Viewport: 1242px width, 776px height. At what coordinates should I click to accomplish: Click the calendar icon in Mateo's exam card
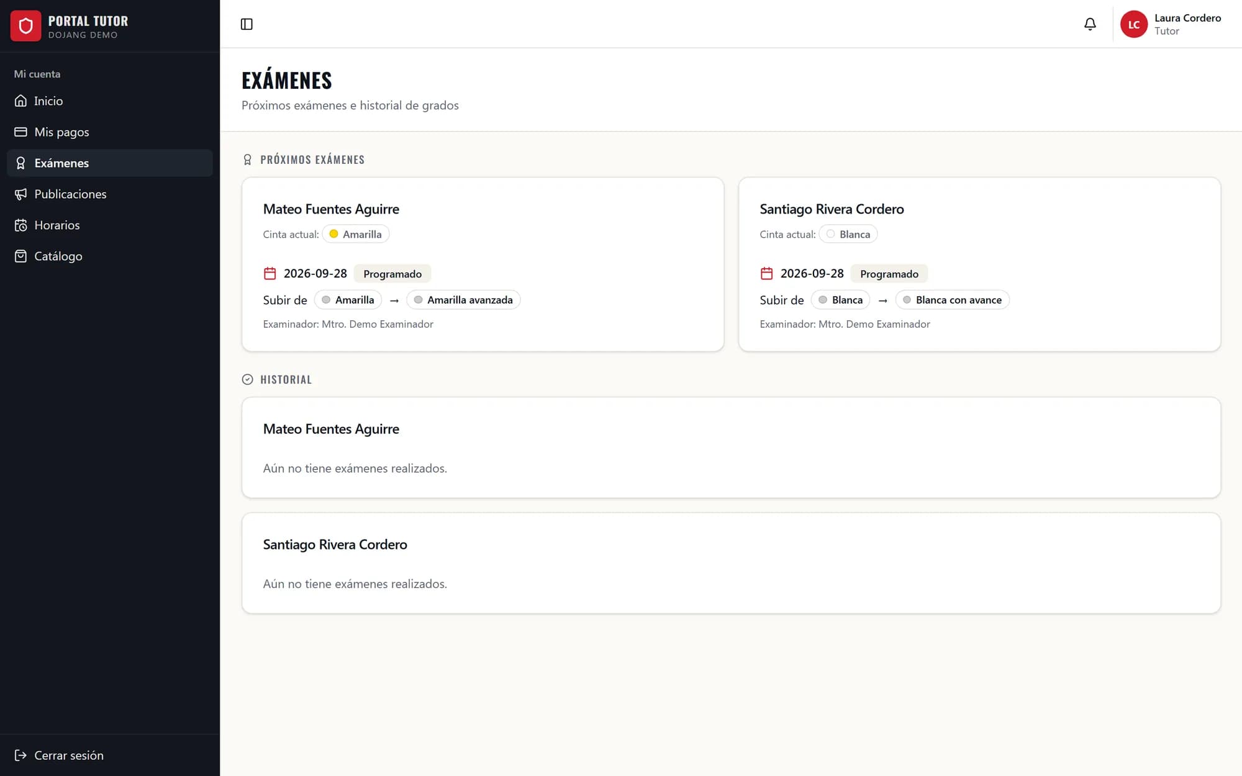tap(270, 273)
